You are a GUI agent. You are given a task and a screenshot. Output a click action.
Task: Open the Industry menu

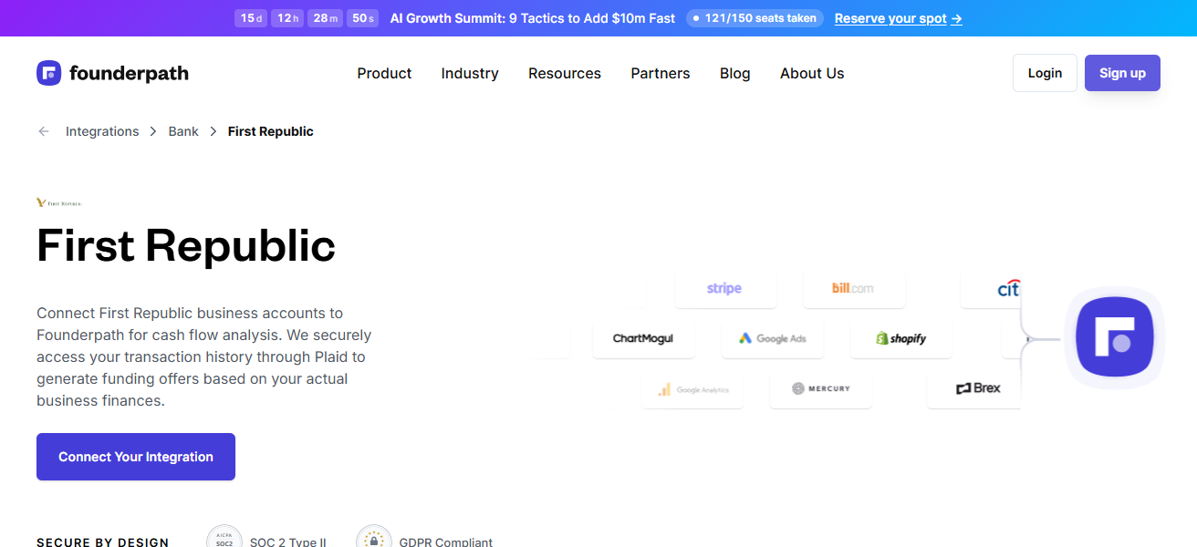(470, 73)
